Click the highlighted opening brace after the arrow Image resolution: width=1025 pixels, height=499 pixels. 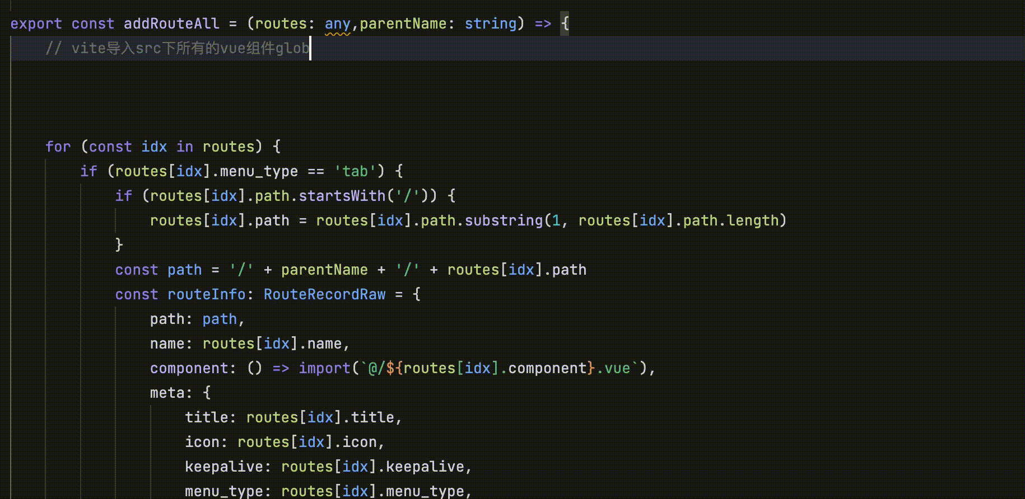pyautogui.click(x=565, y=23)
